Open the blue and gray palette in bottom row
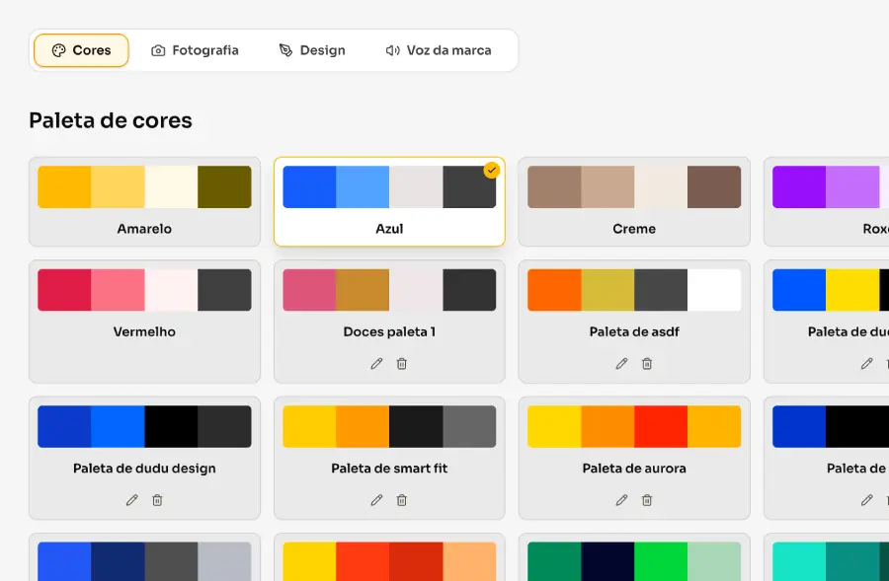The height and width of the screenshot is (581, 889). [144, 557]
